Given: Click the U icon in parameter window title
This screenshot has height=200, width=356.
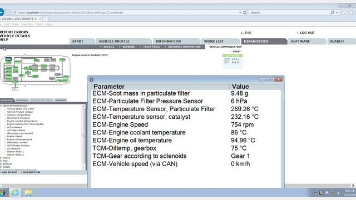Looking at the screenshot, I should [91, 79].
